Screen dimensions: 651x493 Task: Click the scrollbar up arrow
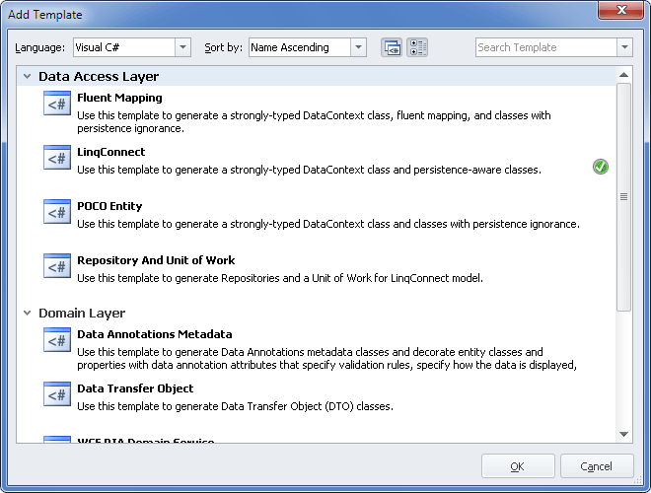[x=623, y=75]
